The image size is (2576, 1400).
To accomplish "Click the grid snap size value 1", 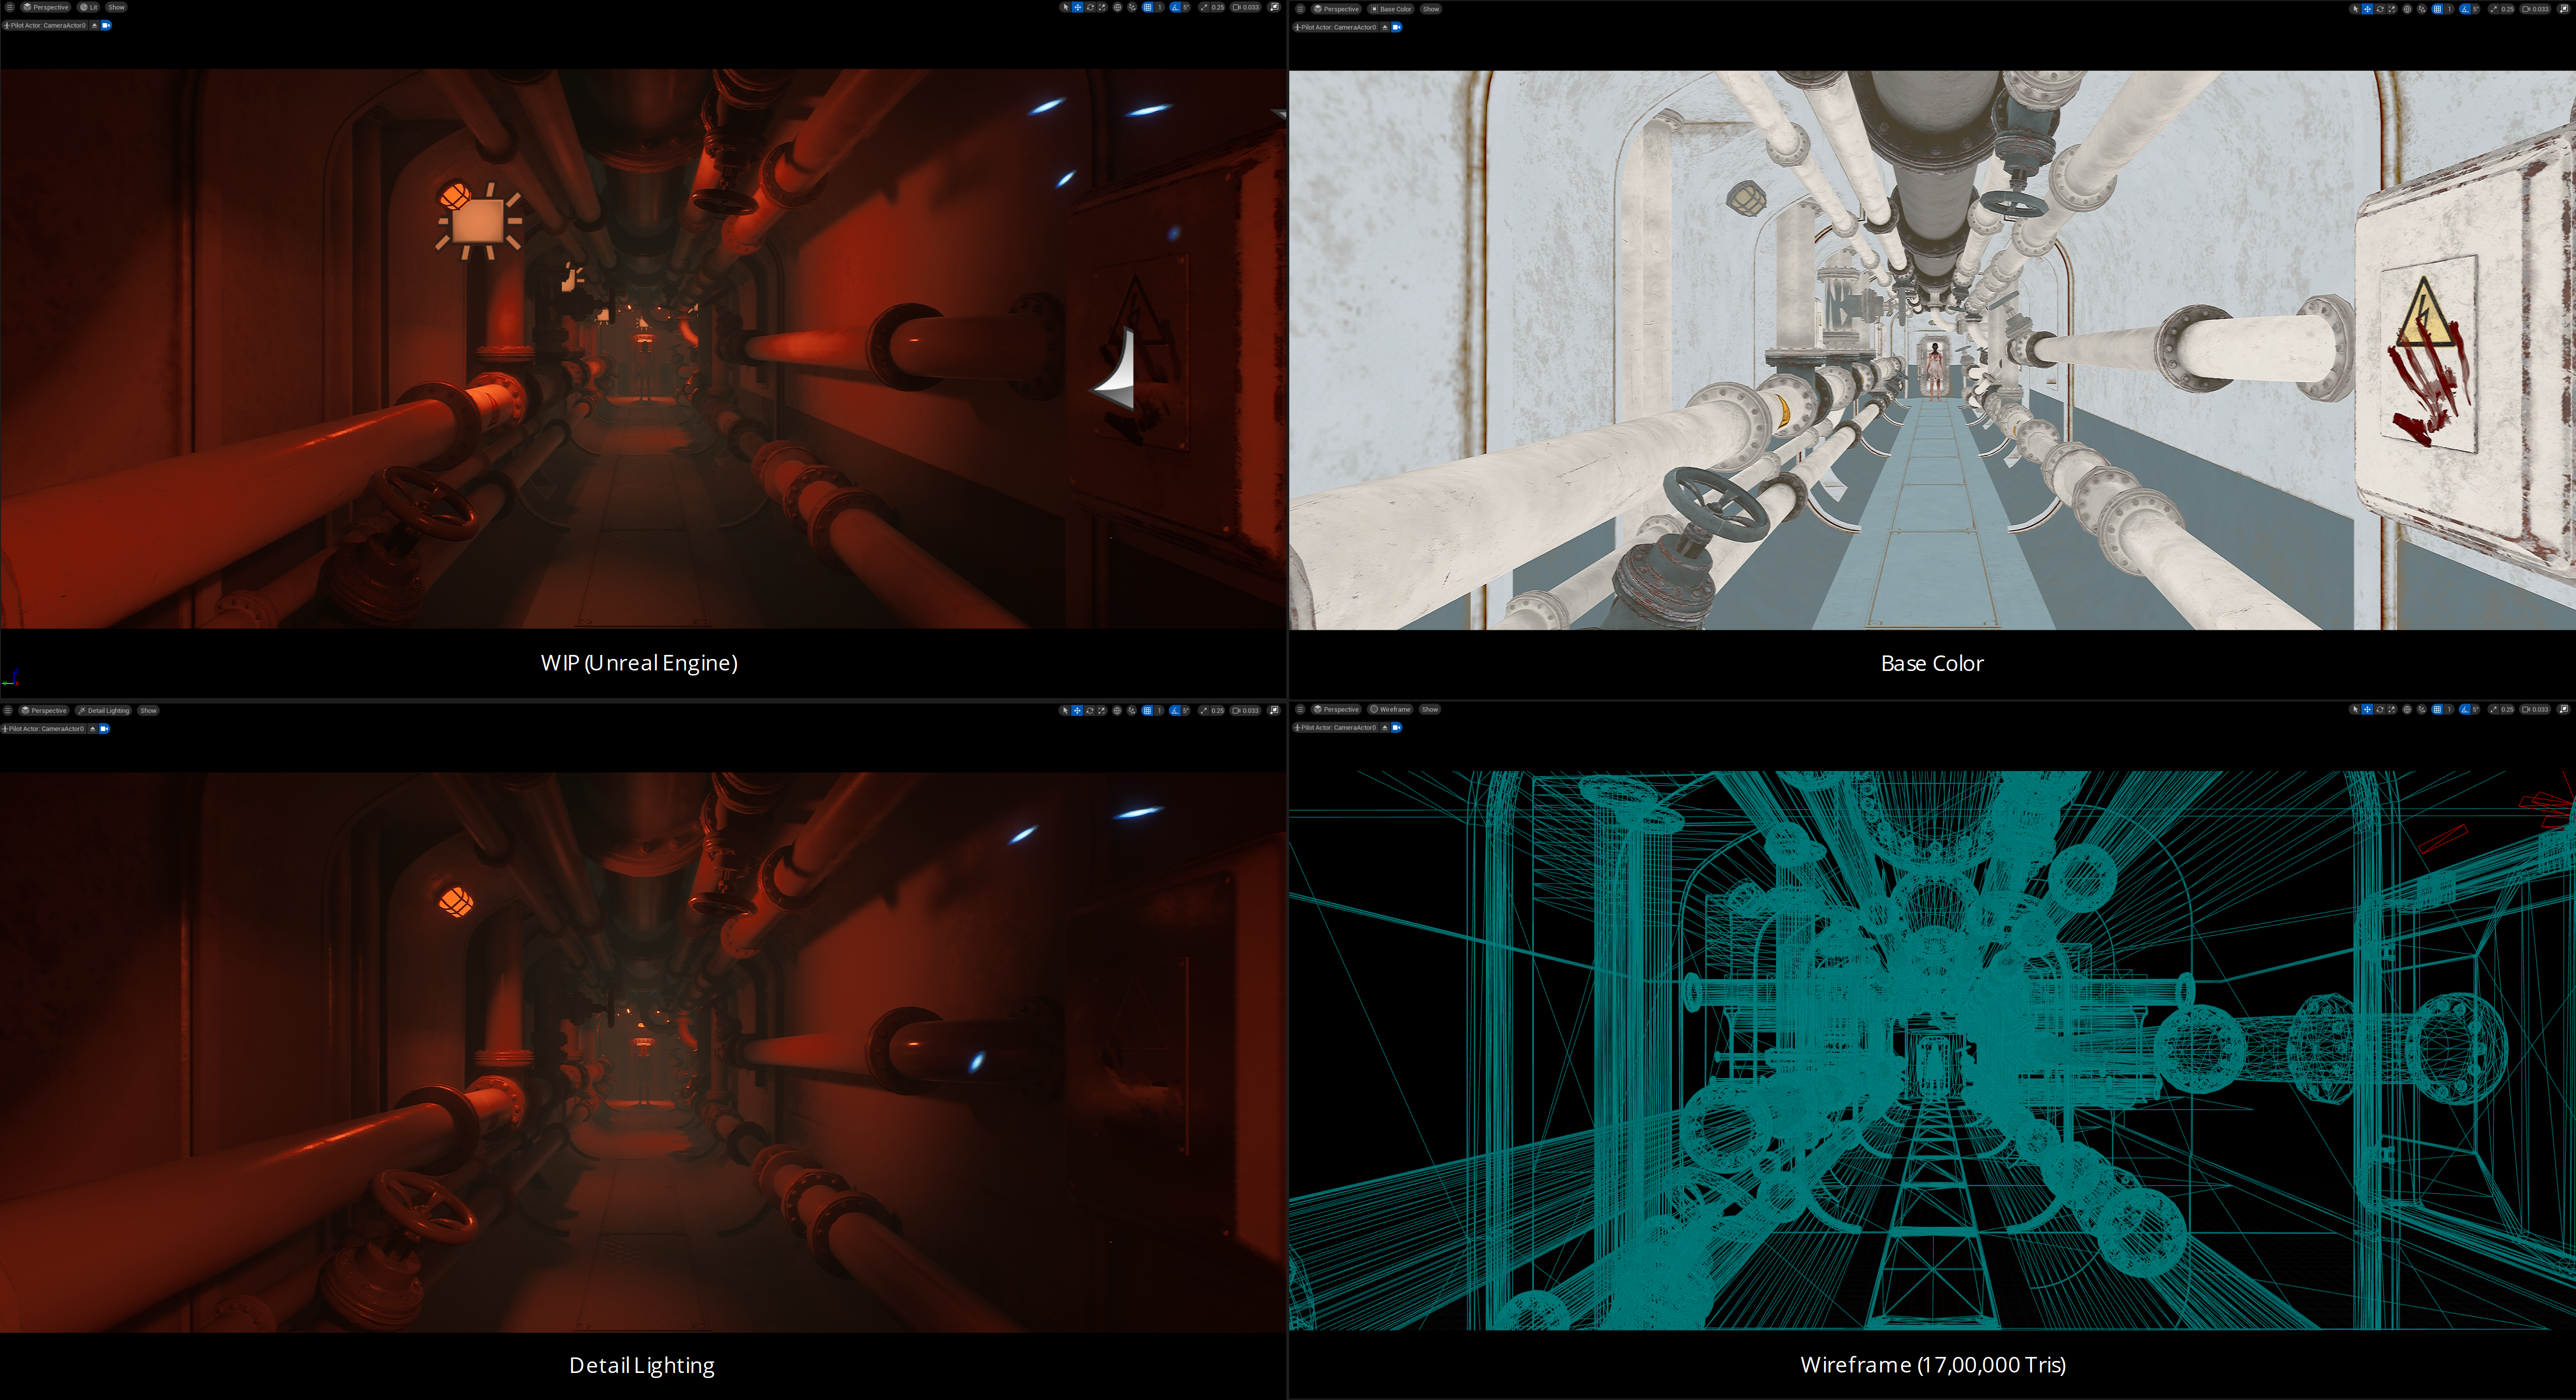I will pyautogui.click(x=1160, y=7).
